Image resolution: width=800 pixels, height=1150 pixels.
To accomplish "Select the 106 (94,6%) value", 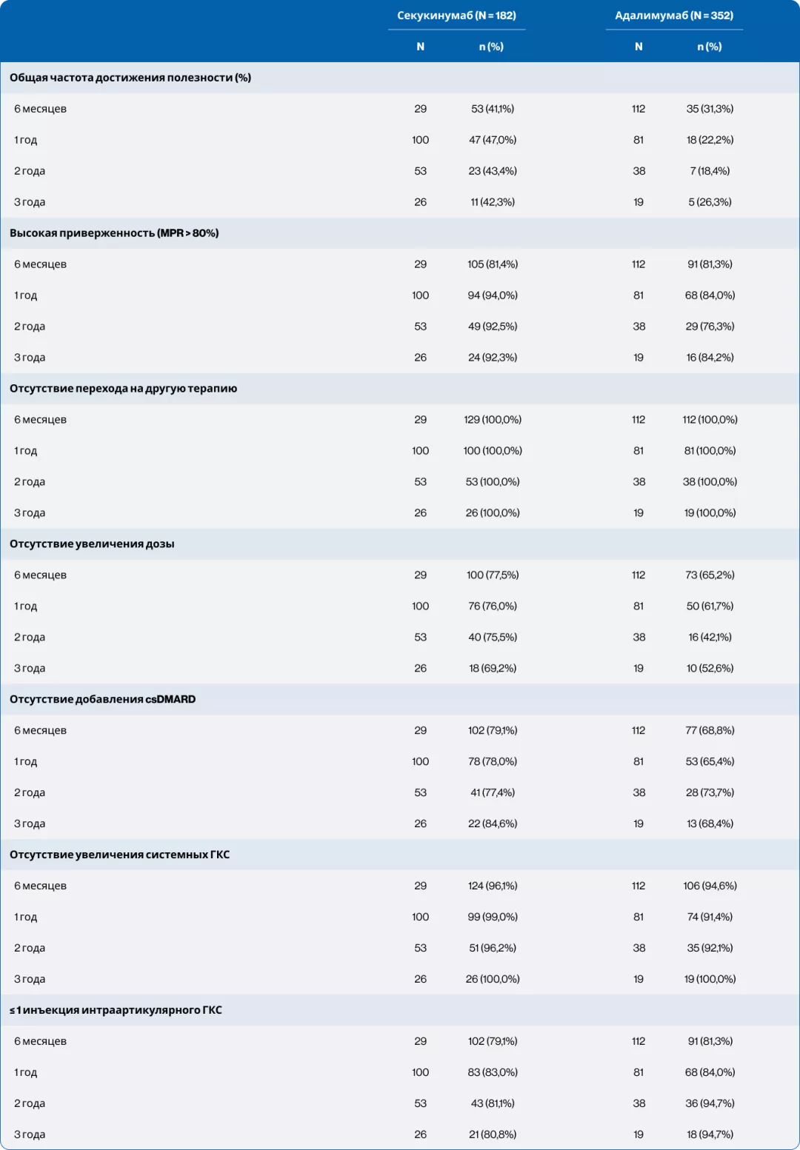I will pos(710,886).
